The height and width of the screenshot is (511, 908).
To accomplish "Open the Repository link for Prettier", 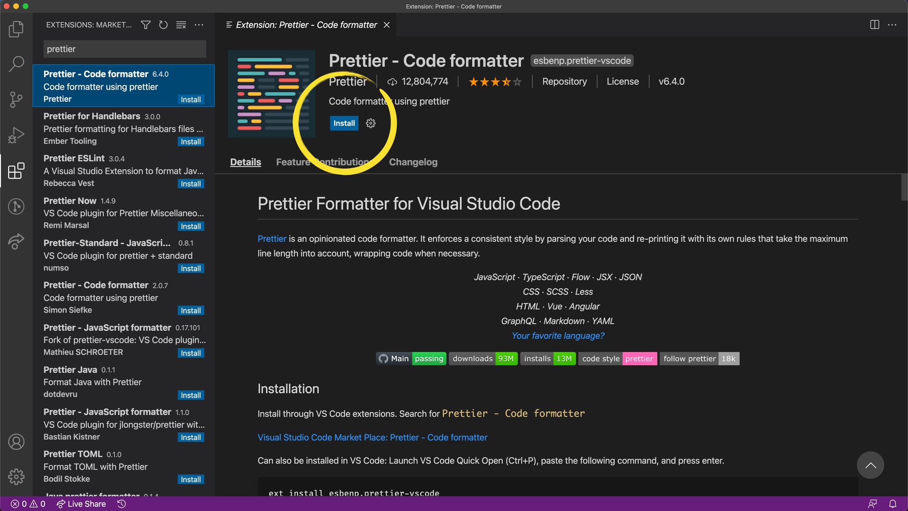I will (564, 81).
